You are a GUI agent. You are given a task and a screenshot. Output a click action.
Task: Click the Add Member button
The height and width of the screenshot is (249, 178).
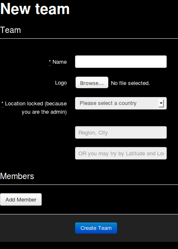pos(21,199)
